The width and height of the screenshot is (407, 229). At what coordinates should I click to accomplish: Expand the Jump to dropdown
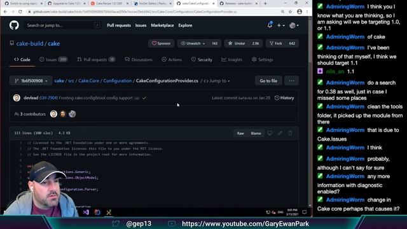click(217, 81)
